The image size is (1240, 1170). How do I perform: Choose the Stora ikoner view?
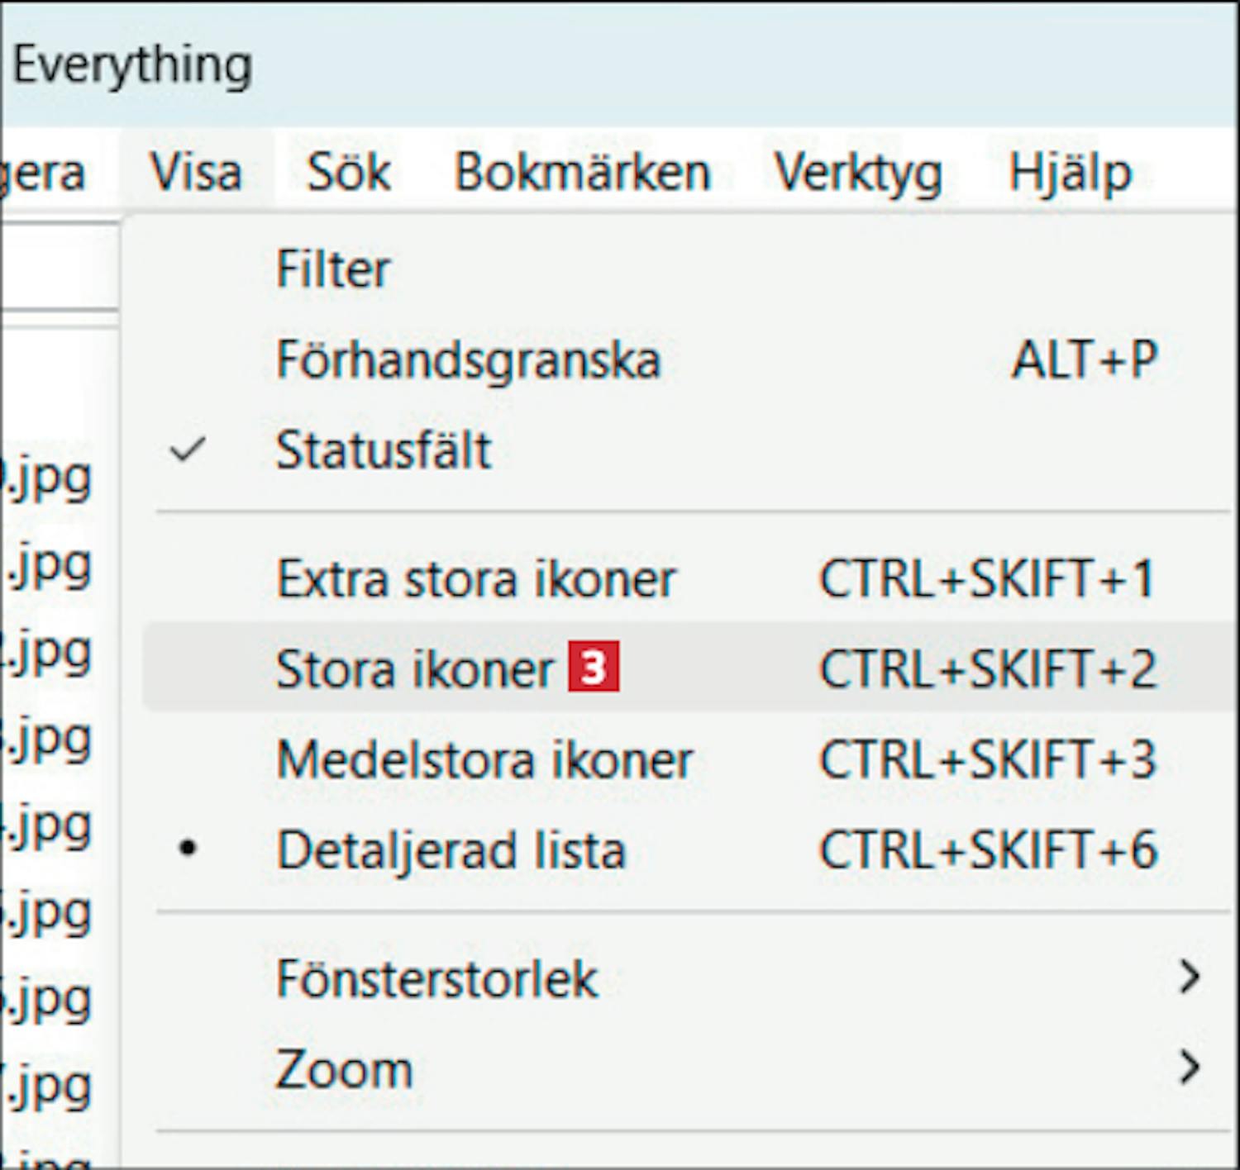(413, 669)
